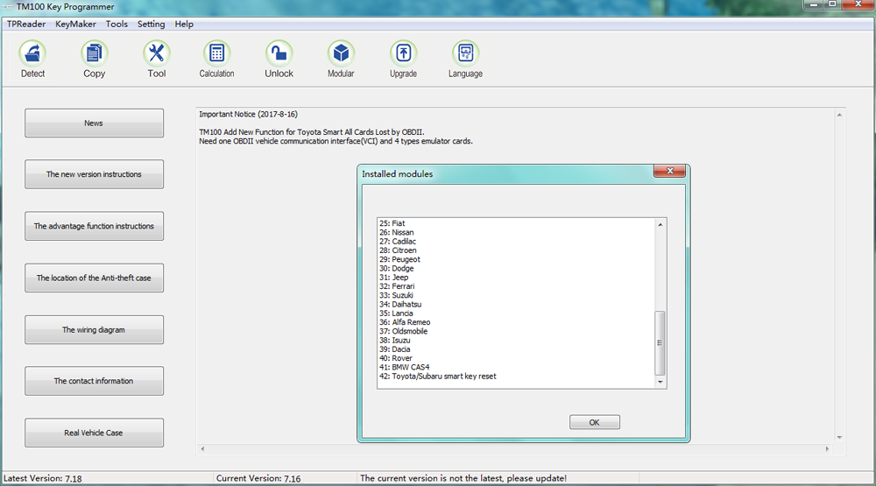The width and height of the screenshot is (876, 486).
Task: Click the modules list scrollbar thumb
Action: [x=660, y=343]
